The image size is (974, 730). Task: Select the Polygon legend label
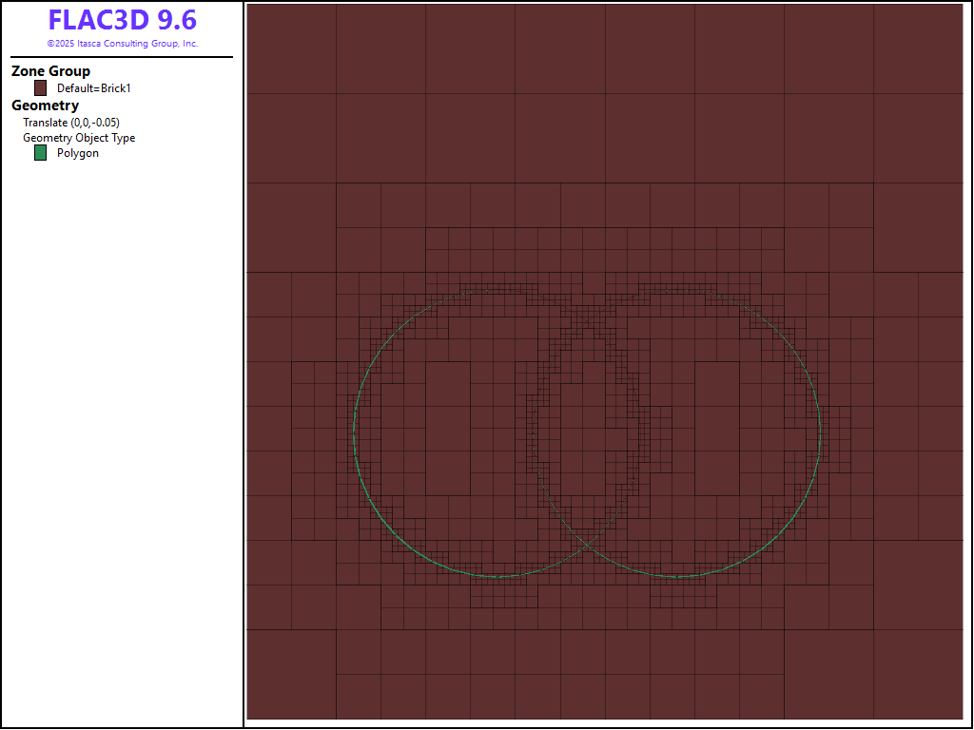77,153
